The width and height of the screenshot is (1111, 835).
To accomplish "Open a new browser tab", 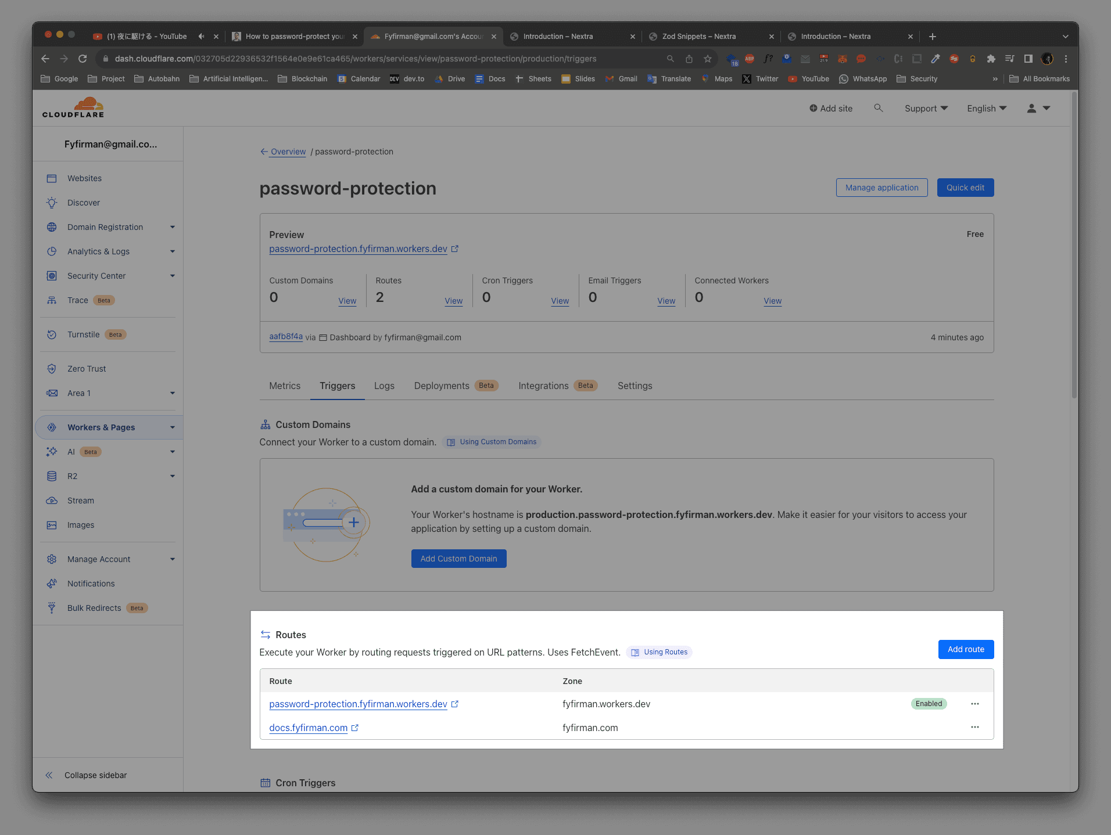I will [x=932, y=36].
